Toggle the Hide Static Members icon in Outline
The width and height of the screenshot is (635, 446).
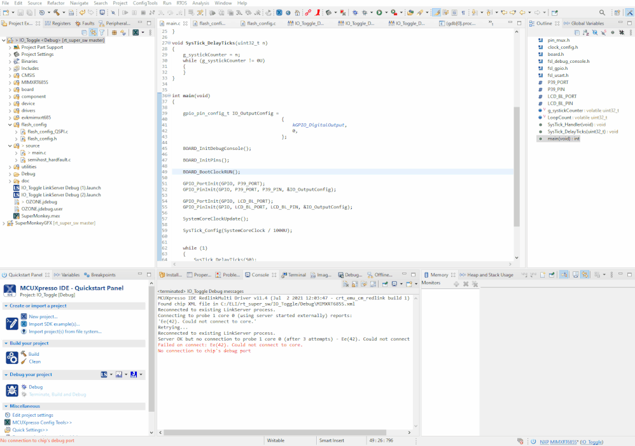point(603,32)
